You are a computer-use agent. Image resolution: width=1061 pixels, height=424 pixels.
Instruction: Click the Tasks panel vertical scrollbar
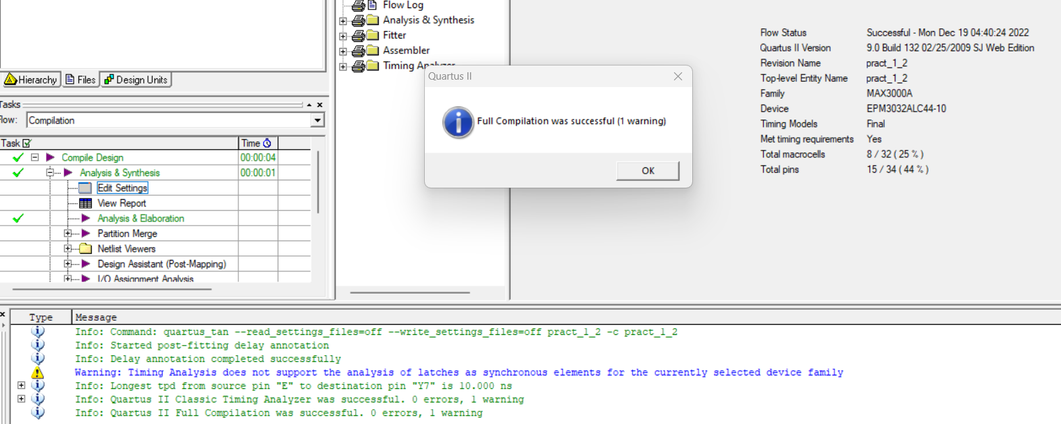point(317,182)
